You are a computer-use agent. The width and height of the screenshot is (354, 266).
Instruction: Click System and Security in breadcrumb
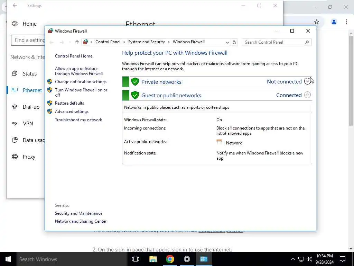[x=146, y=42]
